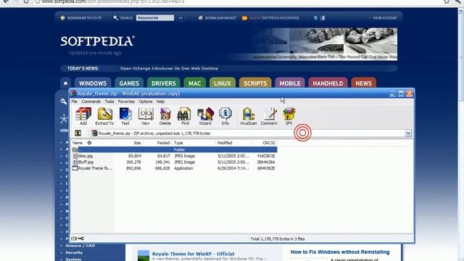Viewport: 464px width, 261px height.
Task: Open the View file tool
Action: click(x=145, y=116)
